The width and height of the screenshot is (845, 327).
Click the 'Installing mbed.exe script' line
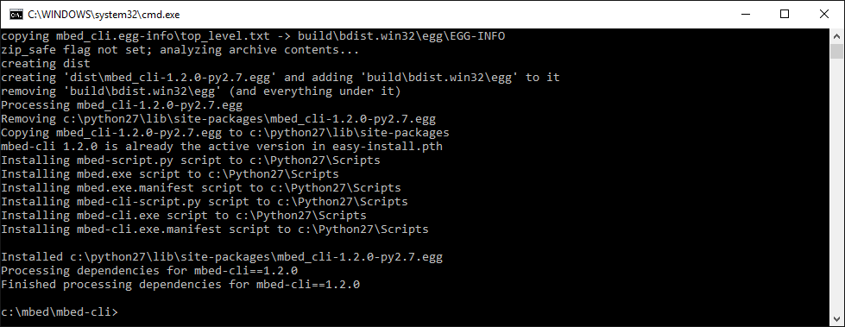170,174
